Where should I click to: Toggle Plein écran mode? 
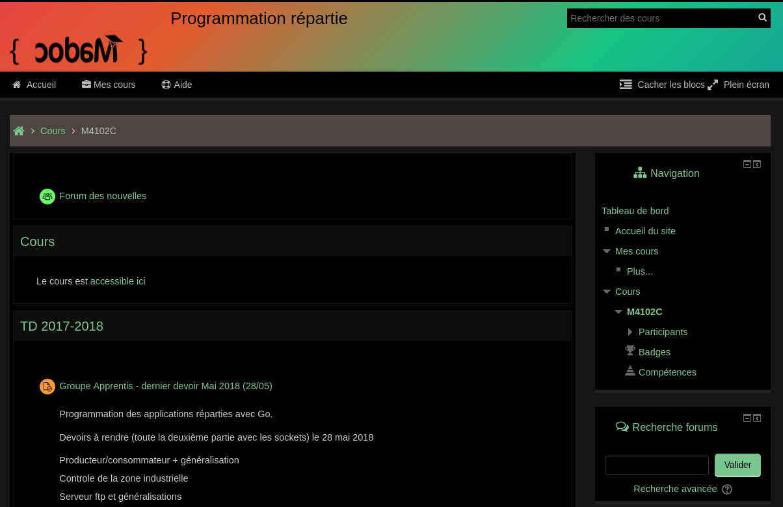739,85
